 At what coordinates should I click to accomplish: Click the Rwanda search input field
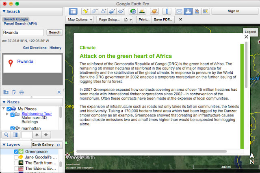(23, 33)
